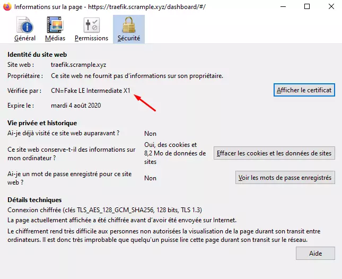Select site name traefik.scrample.xyz text

click(x=78, y=65)
